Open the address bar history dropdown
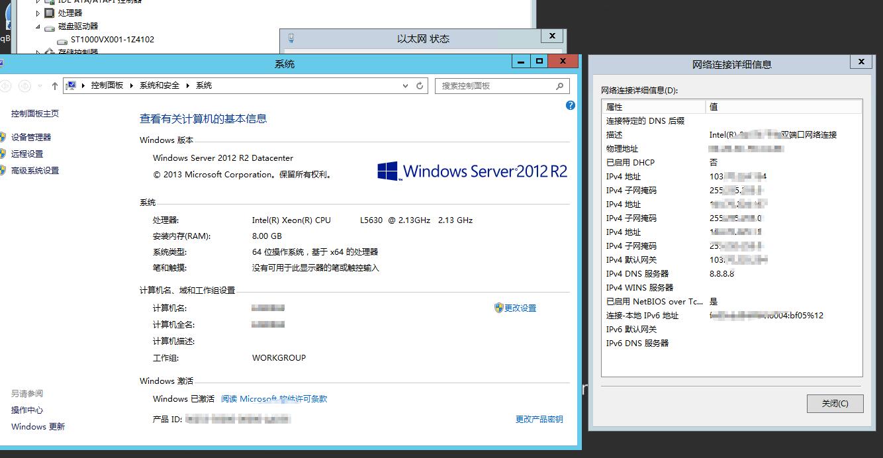This screenshot has height=458, width=883. click(x=406, y=85)
